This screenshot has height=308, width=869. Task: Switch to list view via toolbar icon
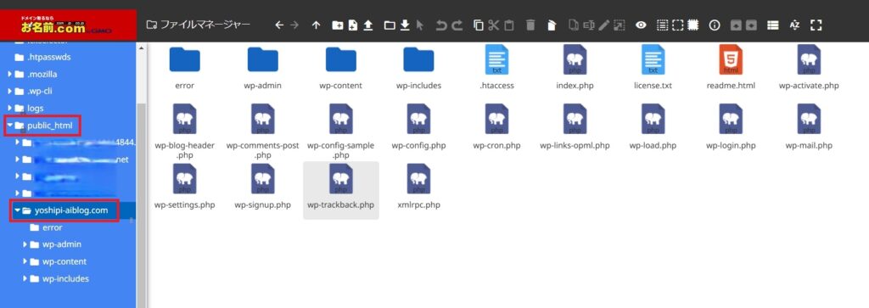pyautogui.click(x=772, y=25)
